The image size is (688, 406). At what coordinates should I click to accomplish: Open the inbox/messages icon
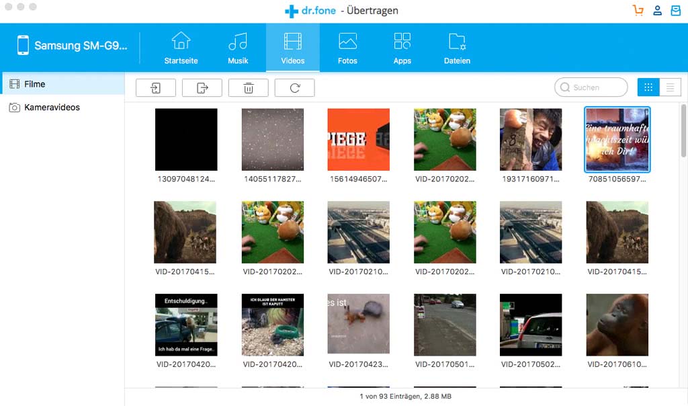(676, 10)
